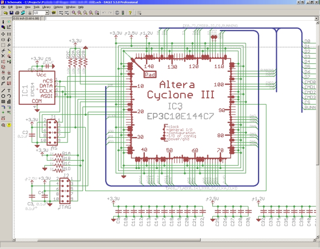This screenshot has width=320, height=249.
Task: Select the Delete X tool
Action: pyautogui.click(x=3, y=56)
